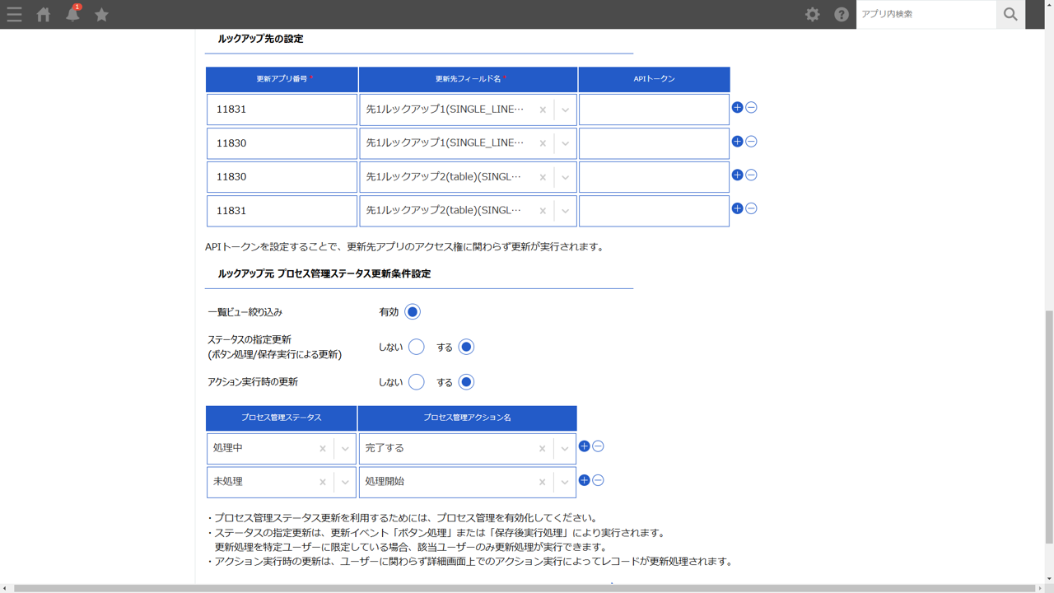Add a row after 11830 ルックアップ2(table) row
Image resolution: width=1054 pixels, height=593 pixels.
point(737,175)
